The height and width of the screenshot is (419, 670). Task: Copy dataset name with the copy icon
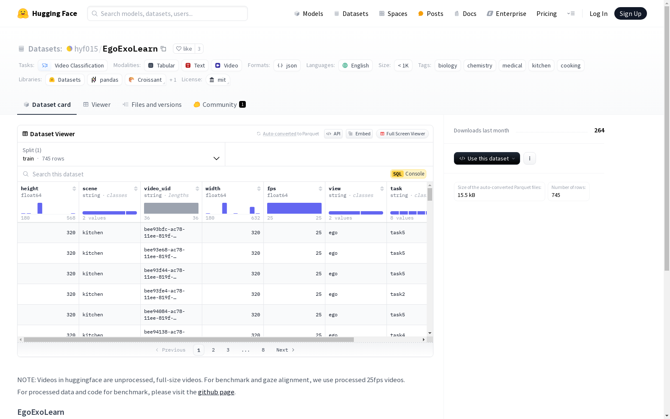point(164,49)
